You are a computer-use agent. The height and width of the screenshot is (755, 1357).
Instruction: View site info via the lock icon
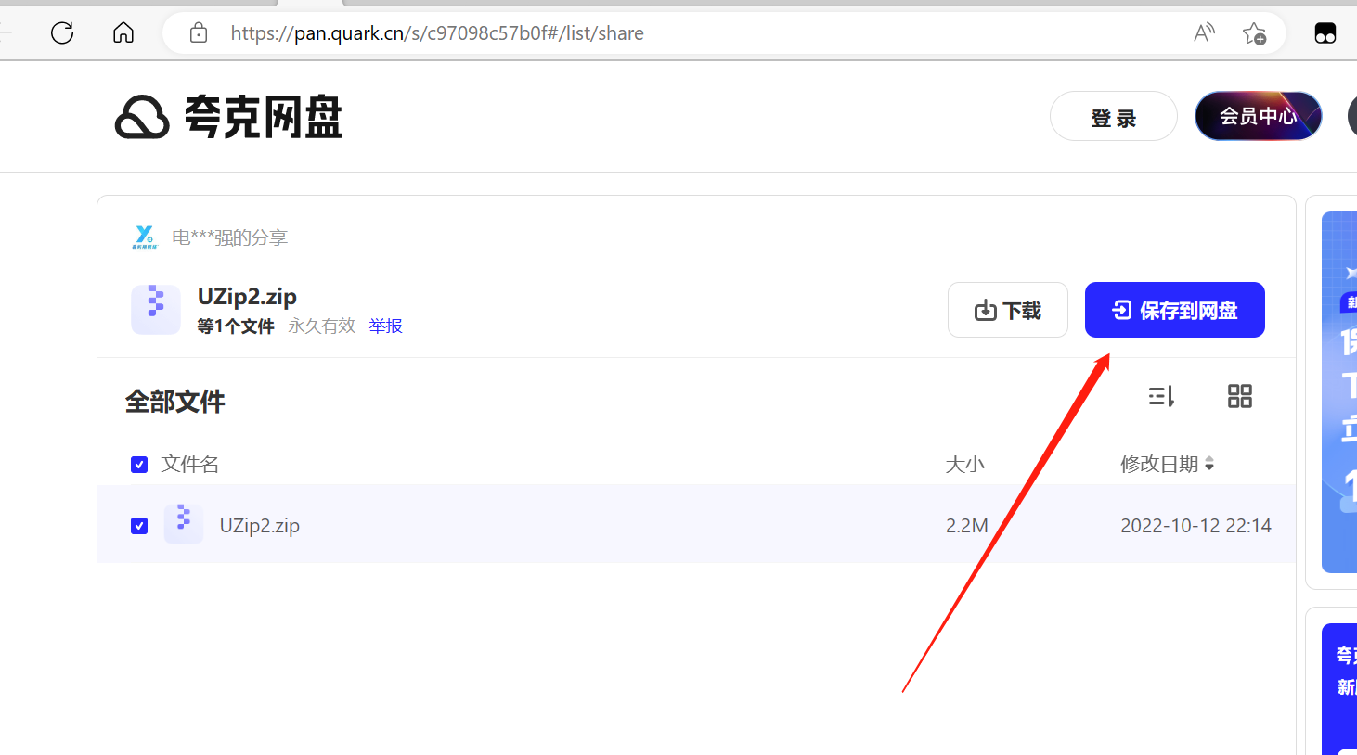point(199,33)
